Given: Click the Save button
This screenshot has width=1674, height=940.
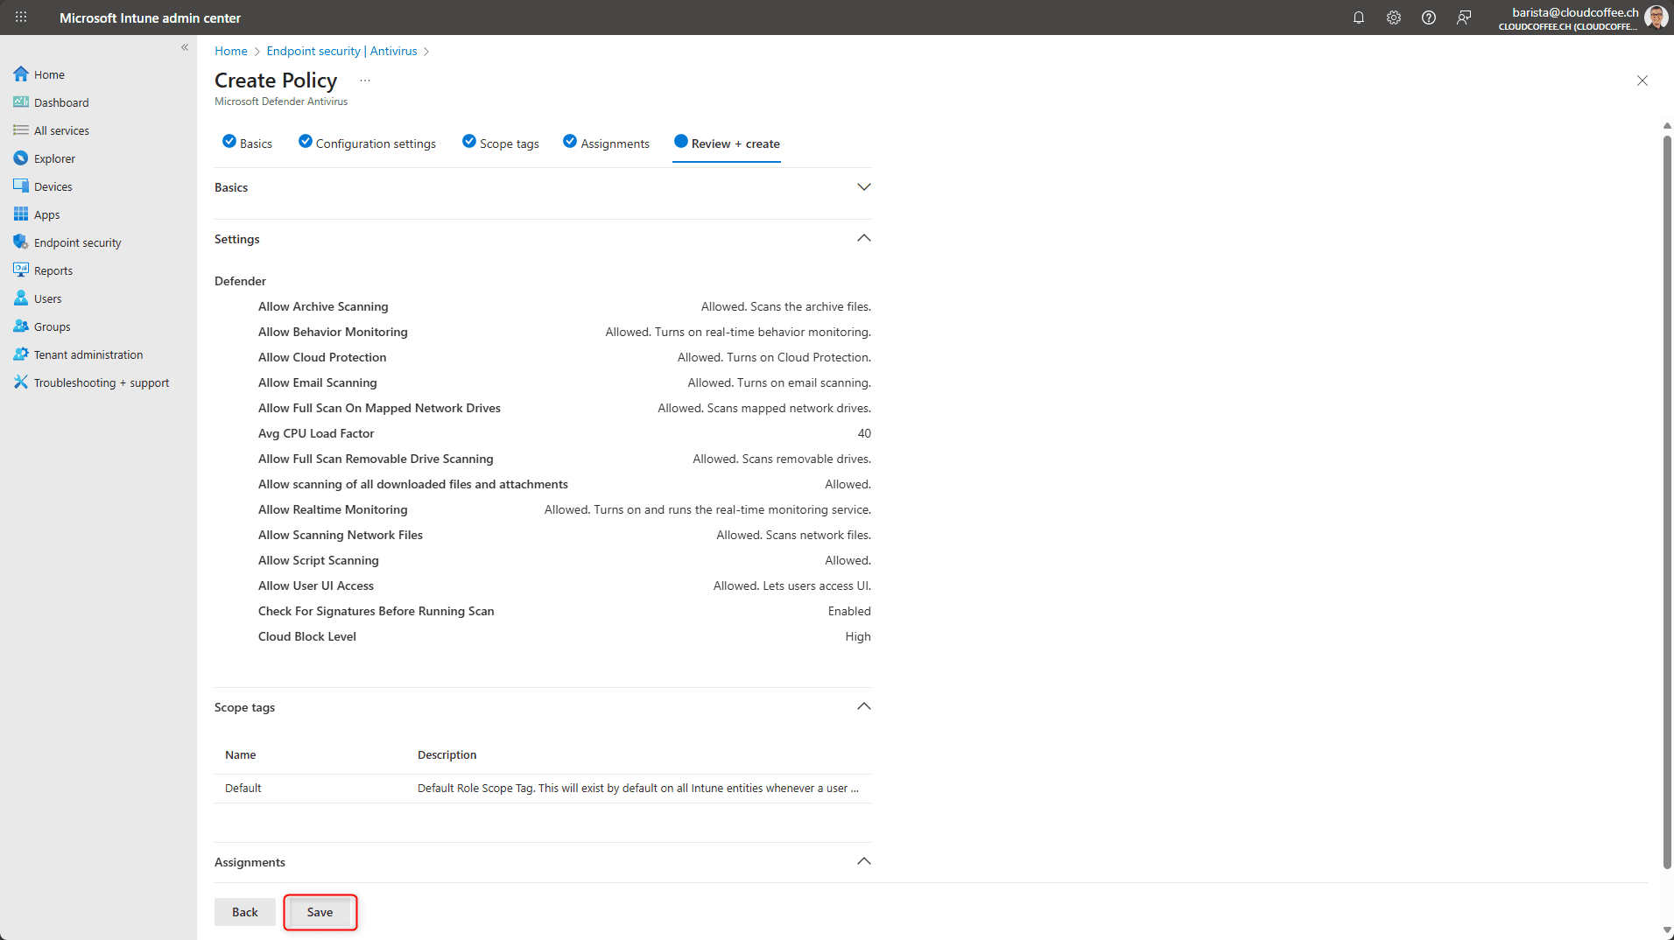Looking at the screenshot, I should 320,912.
